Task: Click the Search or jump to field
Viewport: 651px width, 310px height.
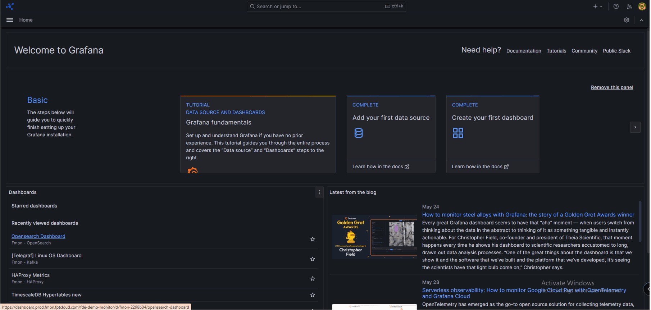Action: click(x=326, y=6)
